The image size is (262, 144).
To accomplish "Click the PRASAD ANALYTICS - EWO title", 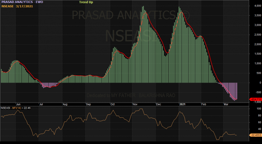I will pyautogui.click(x=22, y=2).
